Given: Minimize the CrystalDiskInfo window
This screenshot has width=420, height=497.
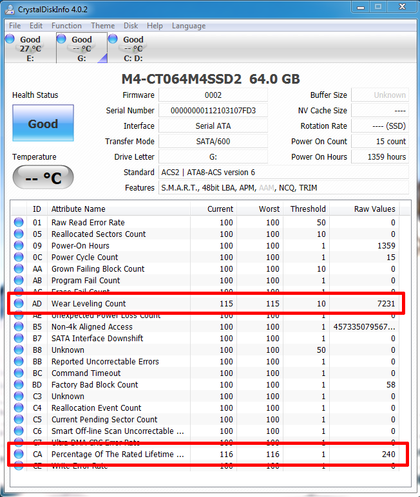Looking at the screenshot, I should [x=361, y=7].
